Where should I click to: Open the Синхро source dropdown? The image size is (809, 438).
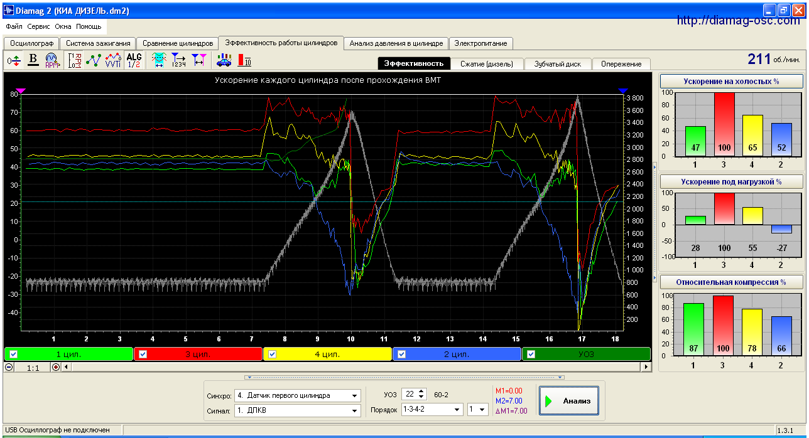(x=356, y=395)
